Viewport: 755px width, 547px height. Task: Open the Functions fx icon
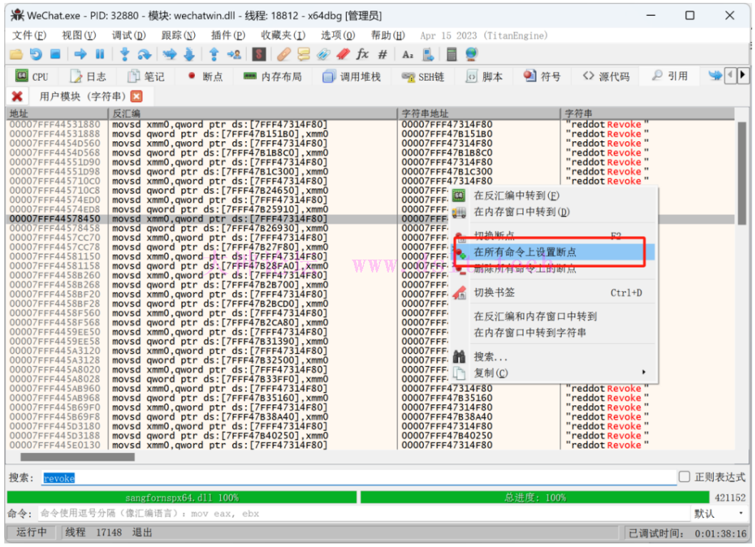point(363,54)
